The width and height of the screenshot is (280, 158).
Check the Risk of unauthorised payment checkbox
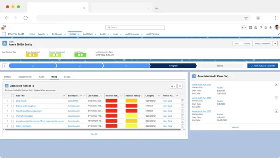(13, 111)
